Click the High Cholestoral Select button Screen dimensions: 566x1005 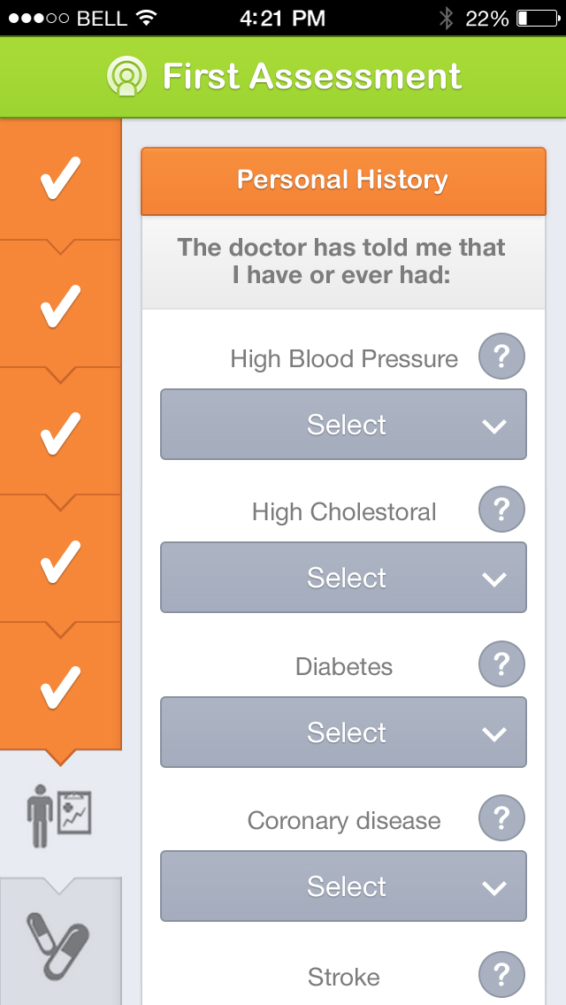343,577
